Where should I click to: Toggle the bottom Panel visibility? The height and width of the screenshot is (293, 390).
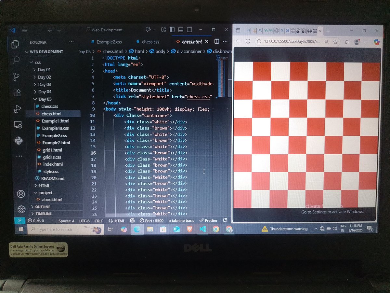click(181, 29)
